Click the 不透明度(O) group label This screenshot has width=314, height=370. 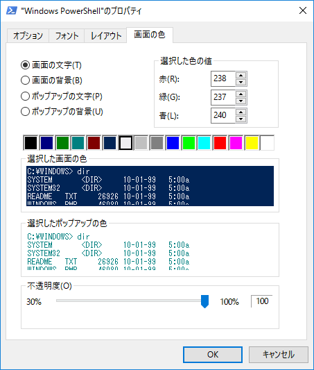coord(49,286)
